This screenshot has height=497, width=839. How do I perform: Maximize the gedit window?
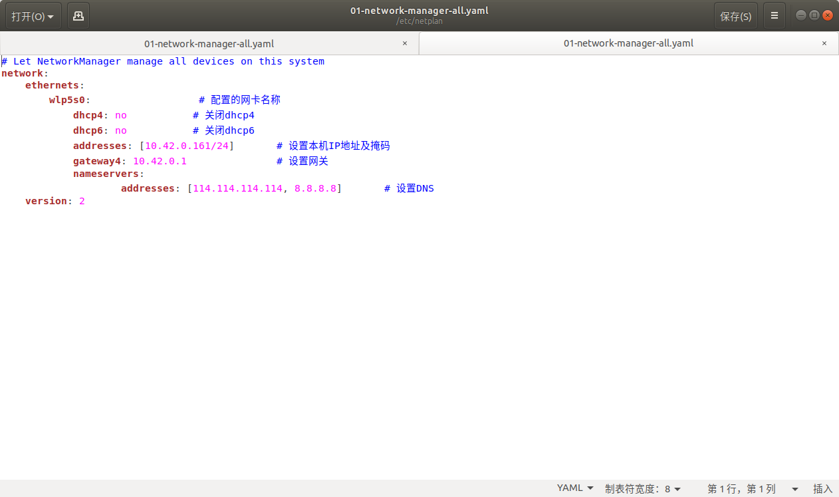pyautogui.click(x=814, y=15)
